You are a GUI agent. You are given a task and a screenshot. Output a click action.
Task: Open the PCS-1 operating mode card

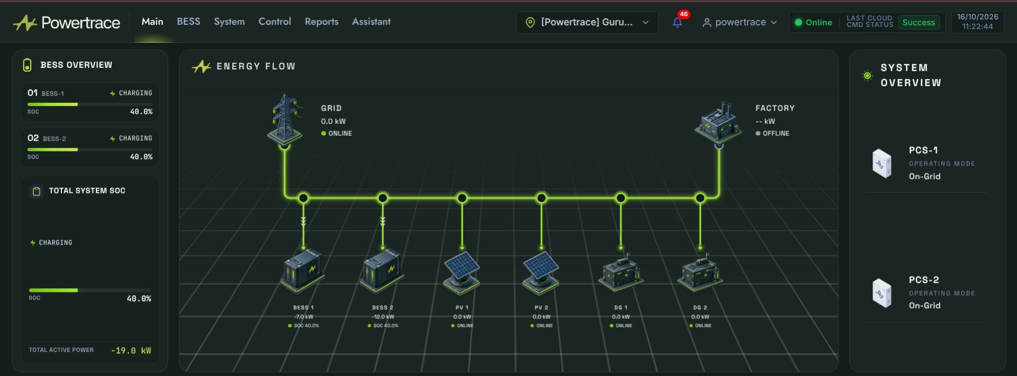pyautogui.click(x=926, y=163)
